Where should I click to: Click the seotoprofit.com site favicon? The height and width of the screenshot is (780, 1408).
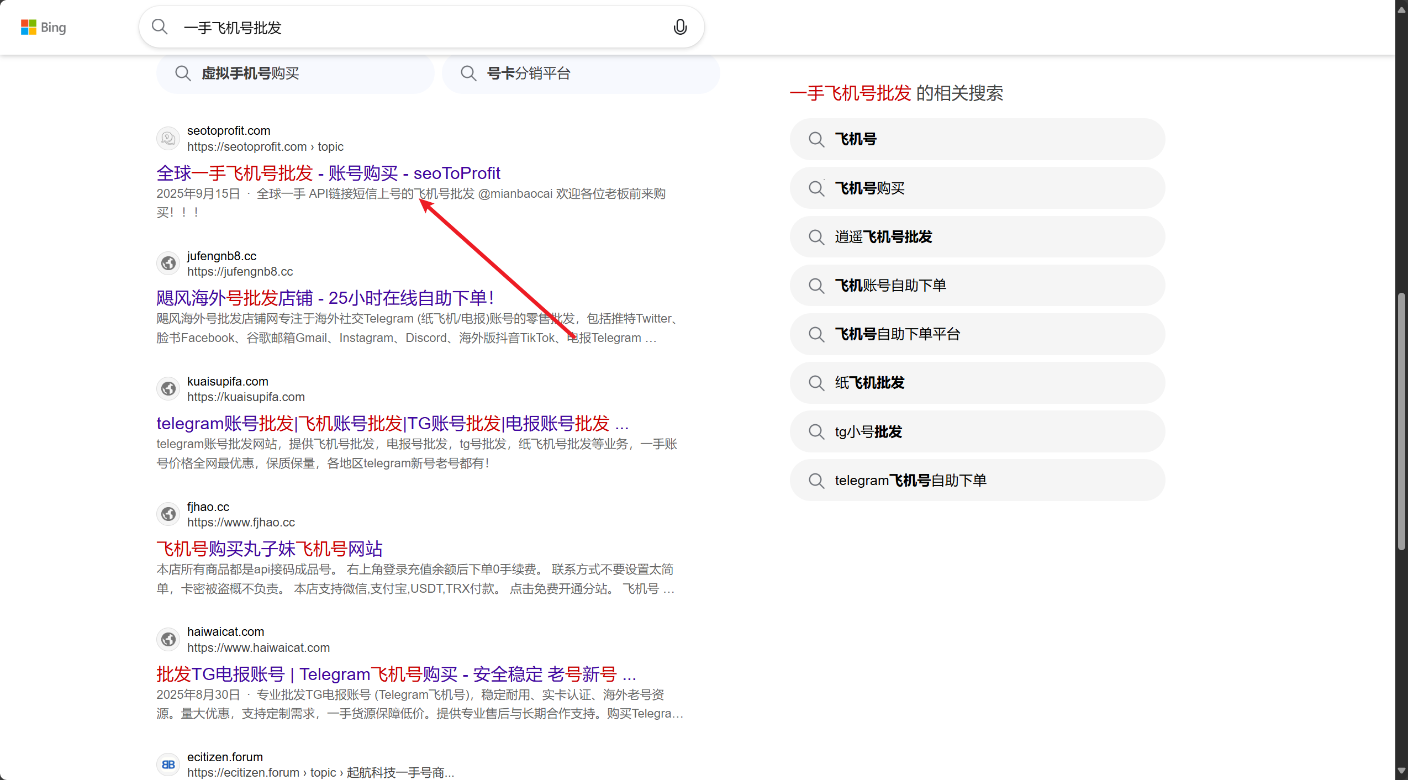click(168, 138)
